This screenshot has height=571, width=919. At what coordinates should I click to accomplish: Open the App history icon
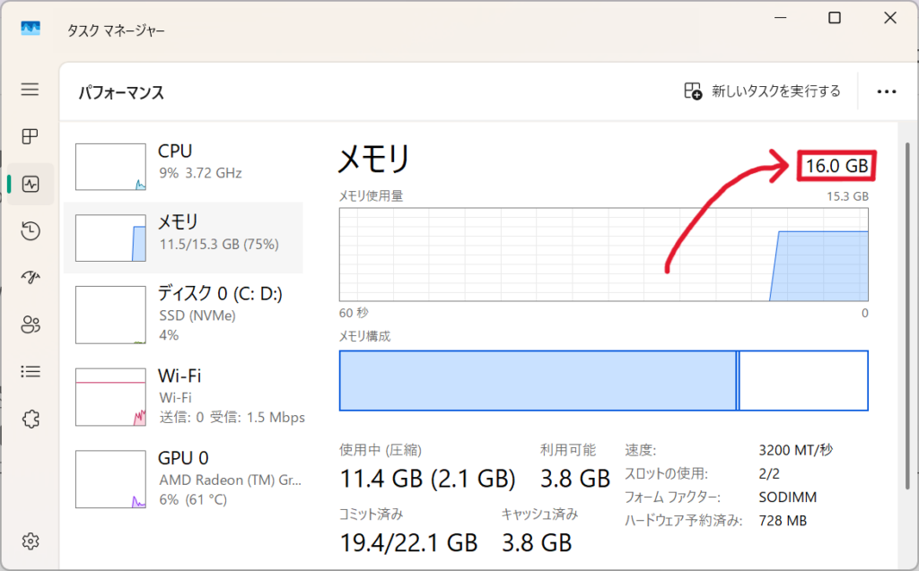tap(31, 231)
